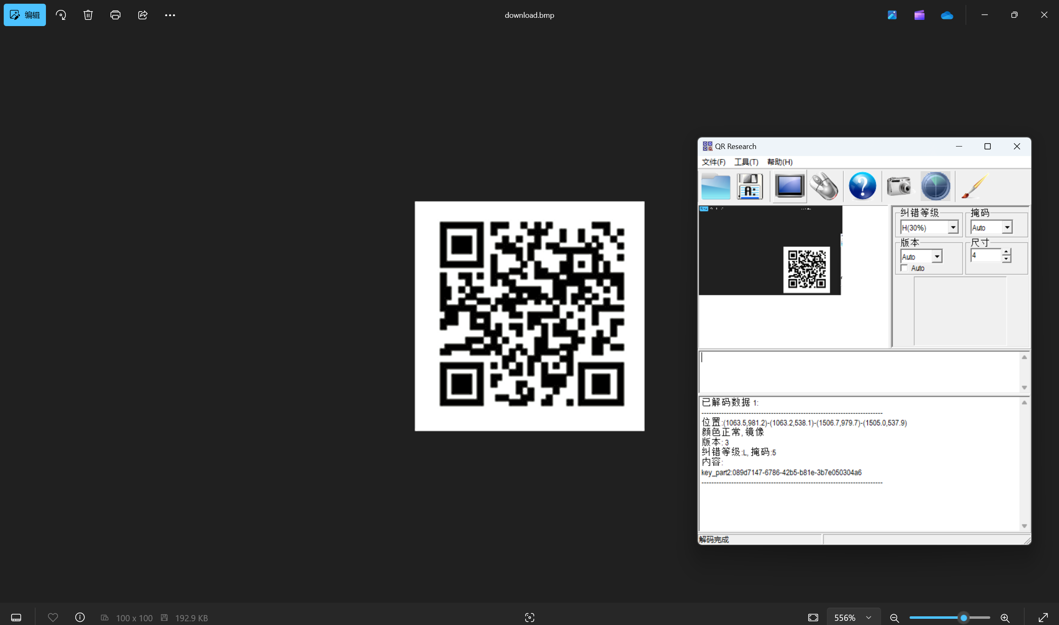1059x625 pixels.
Task: Click the 尺寸 size input field
Action: (986, 256)
